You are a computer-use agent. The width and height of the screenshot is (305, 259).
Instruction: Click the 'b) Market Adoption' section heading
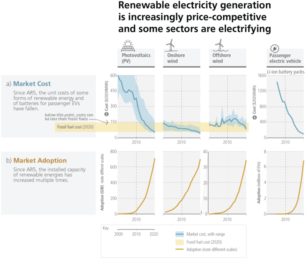tap(36, 160)
